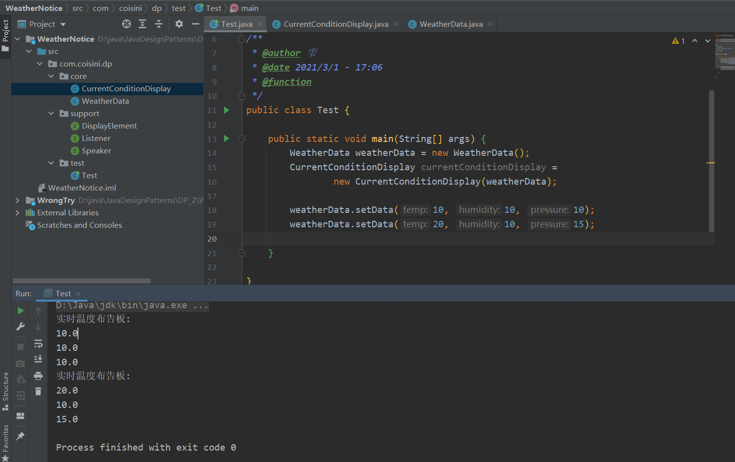Hide the Project panel with minus icon
Screen dimensions: 735x462
[196, 24]
